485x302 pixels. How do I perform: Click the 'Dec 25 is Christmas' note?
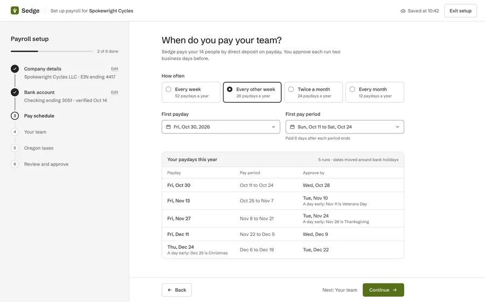197,253
